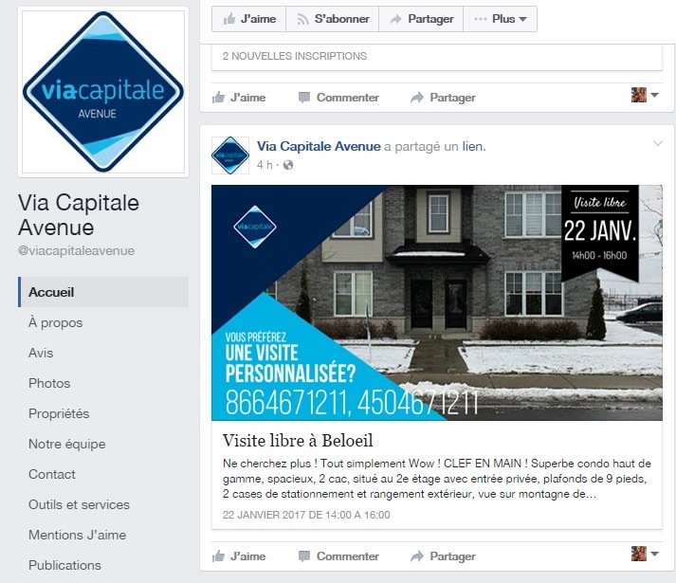Comment on the Visite libre à Beloeil post

click(338, 556)
